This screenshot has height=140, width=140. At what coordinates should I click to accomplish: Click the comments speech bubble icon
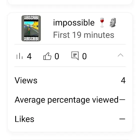pos(75,56)
